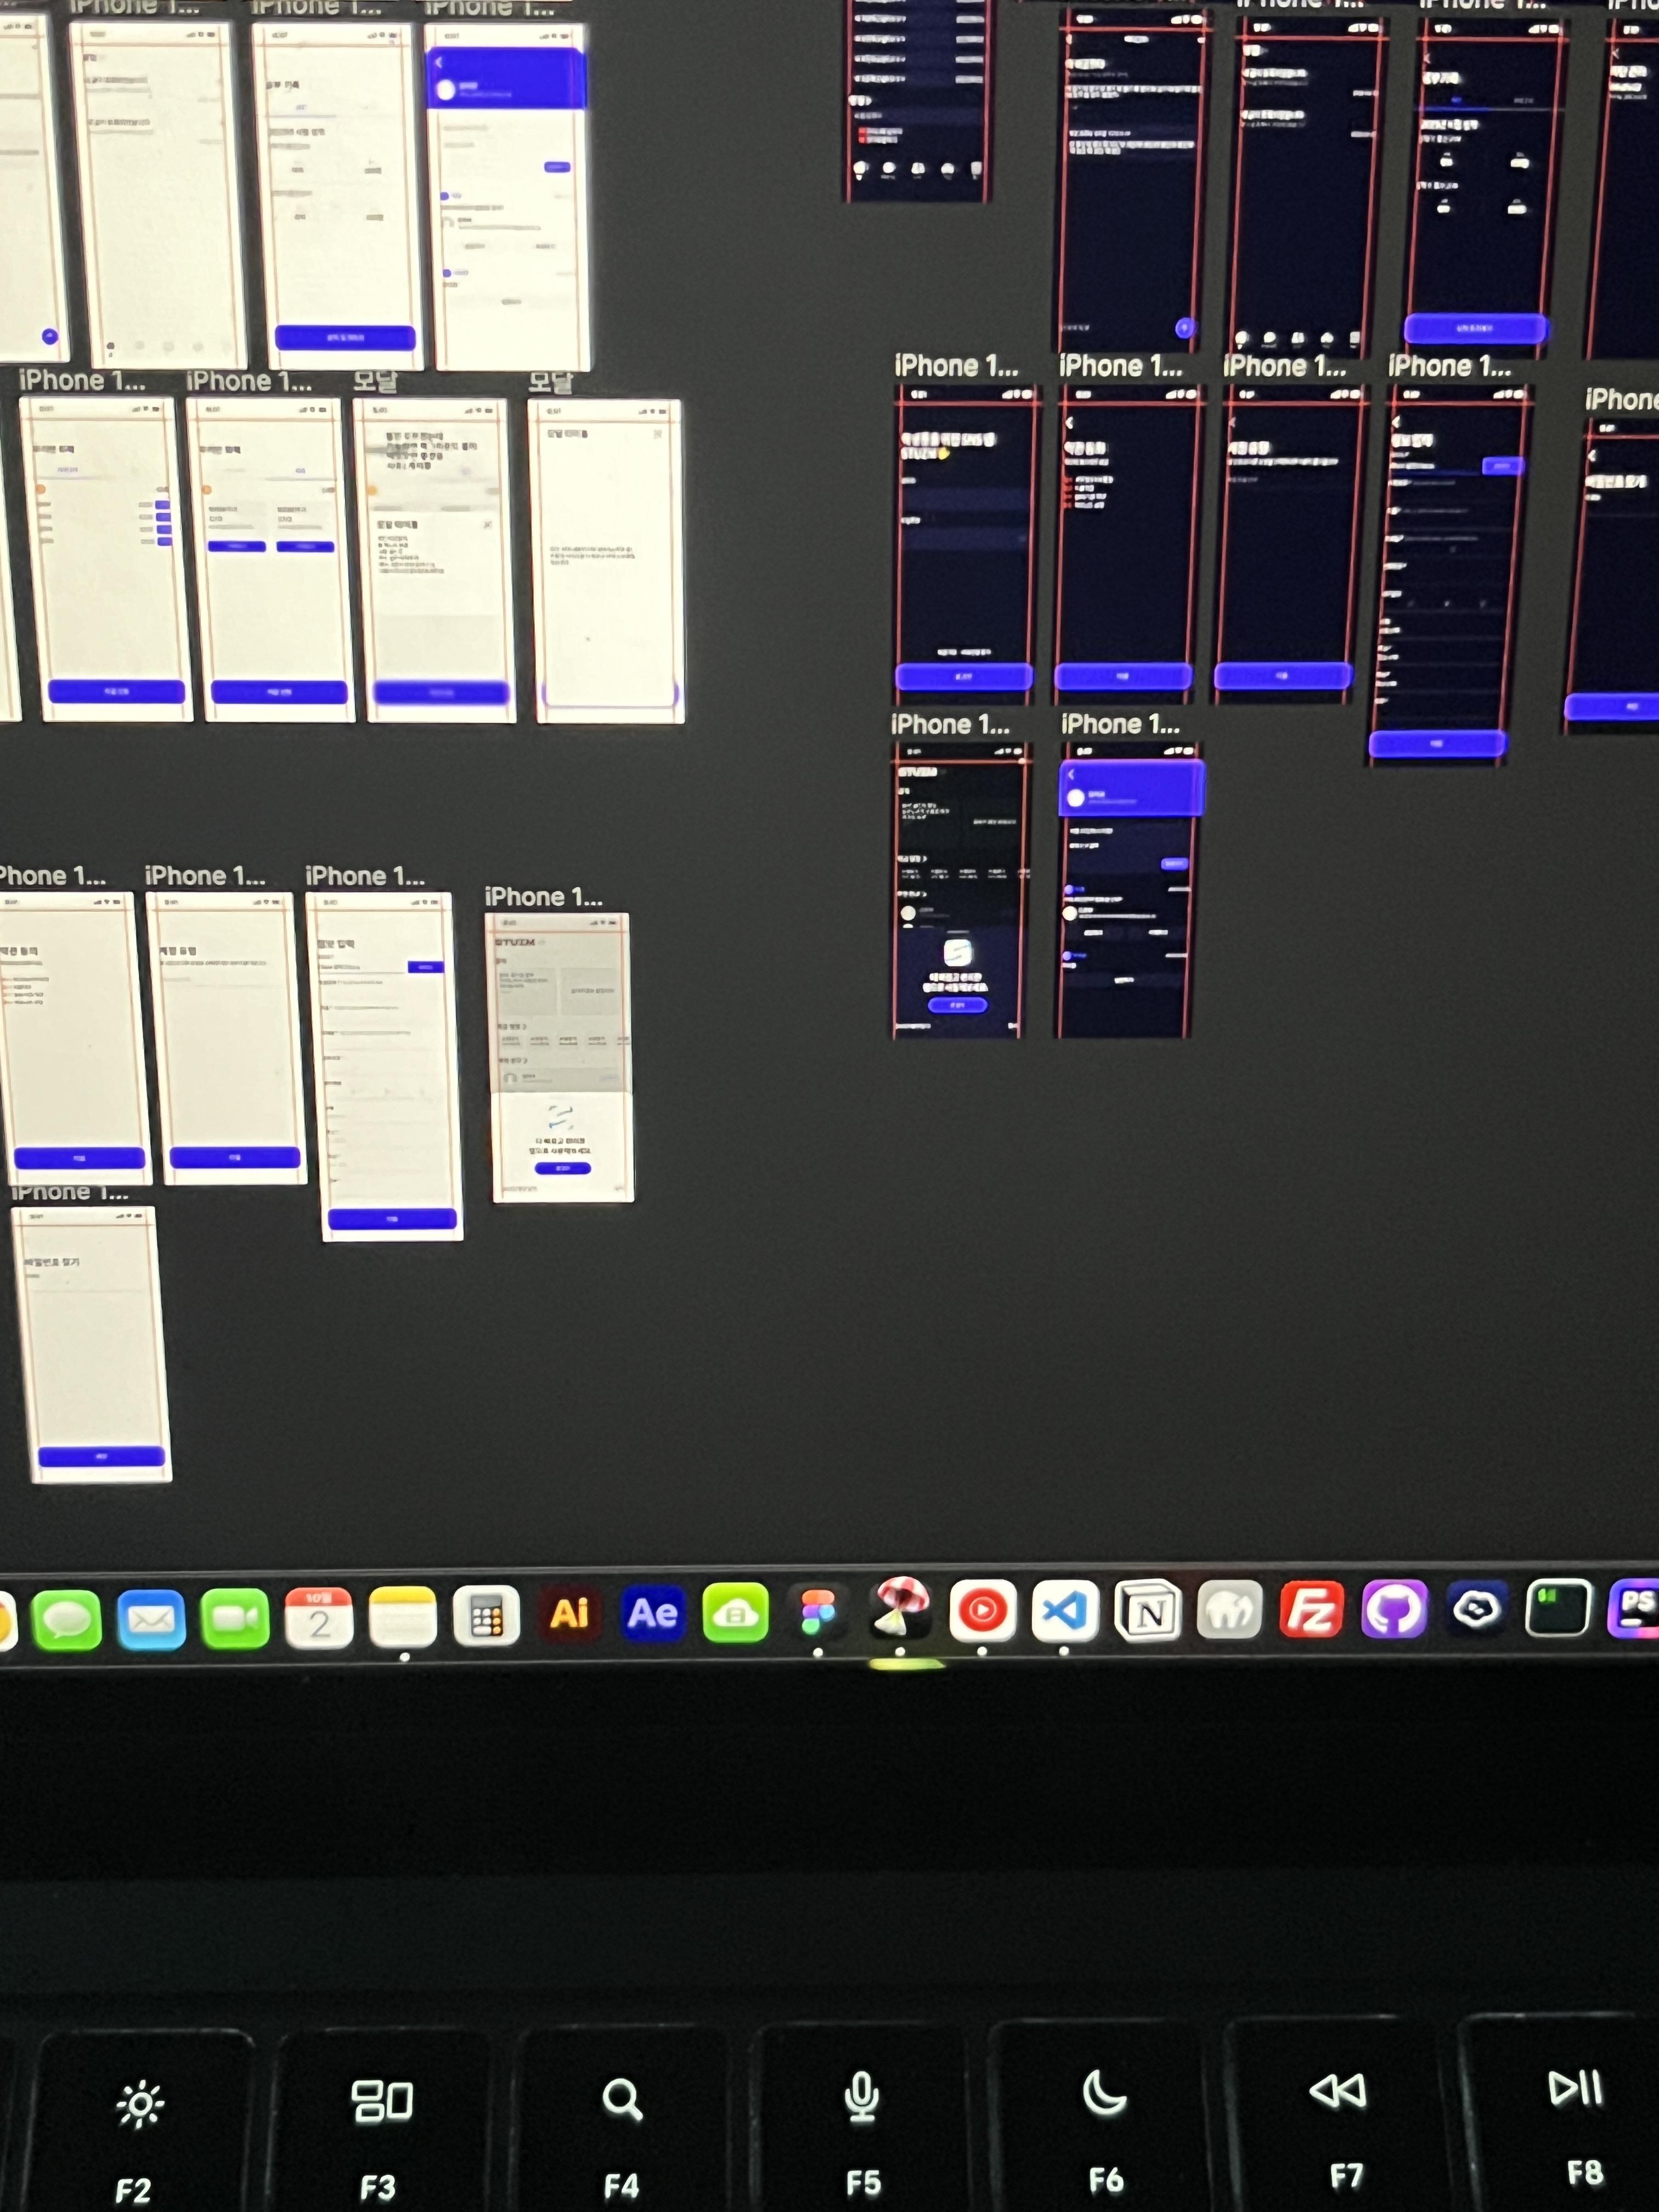1659x2212 pixels.
Task: Open GitHub Desktop from the dock
Action: tap(1394, 1610)
